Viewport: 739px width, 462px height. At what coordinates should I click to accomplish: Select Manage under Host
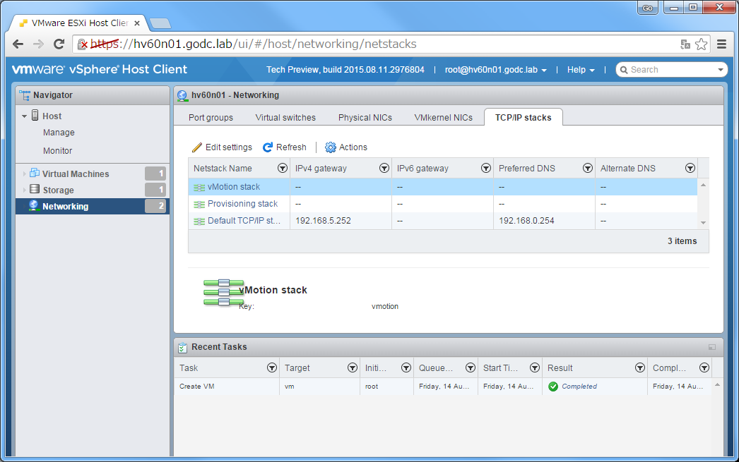pyautogui.click(x=59, y=133)
